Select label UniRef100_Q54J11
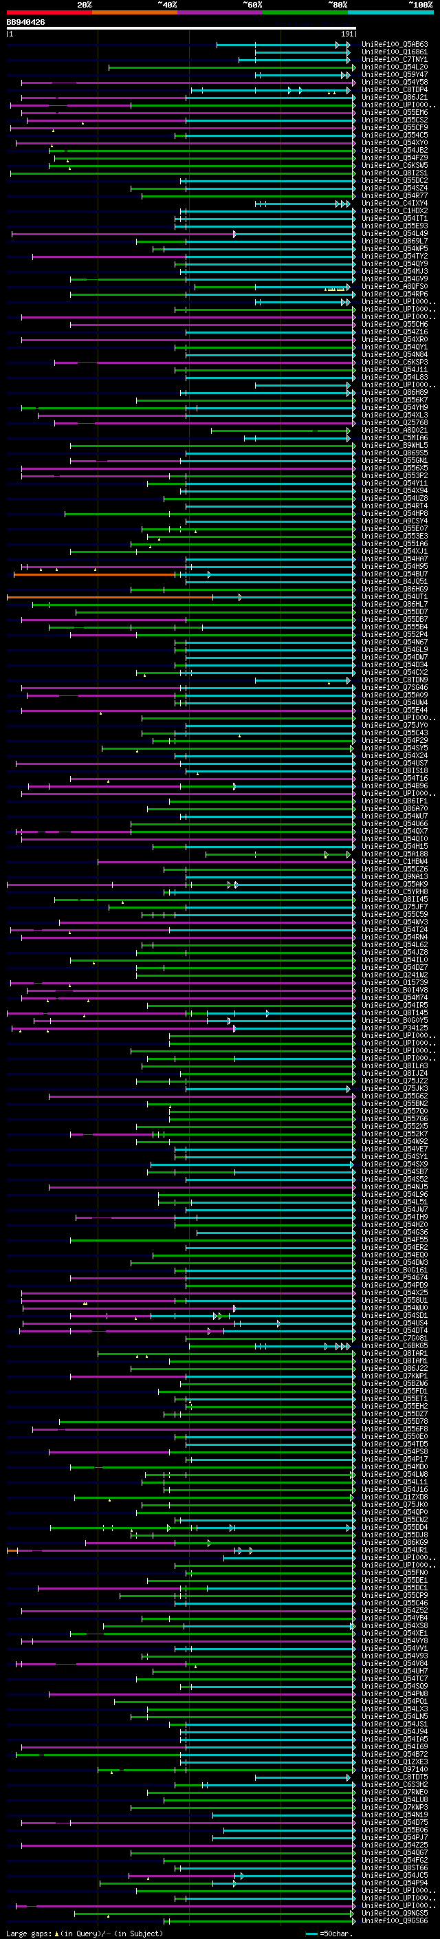The height and width of the screenshot is (1939, 440). 395,369
